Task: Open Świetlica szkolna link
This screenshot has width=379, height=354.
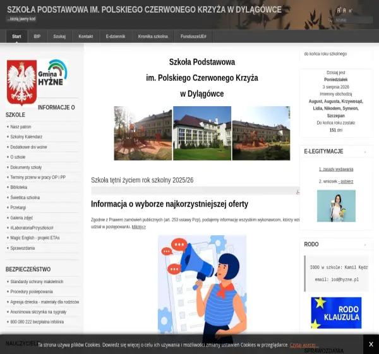Action: (x=25, y=197)
